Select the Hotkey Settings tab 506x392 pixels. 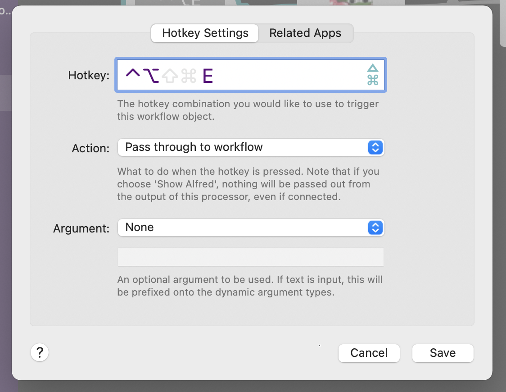(205, 33)
